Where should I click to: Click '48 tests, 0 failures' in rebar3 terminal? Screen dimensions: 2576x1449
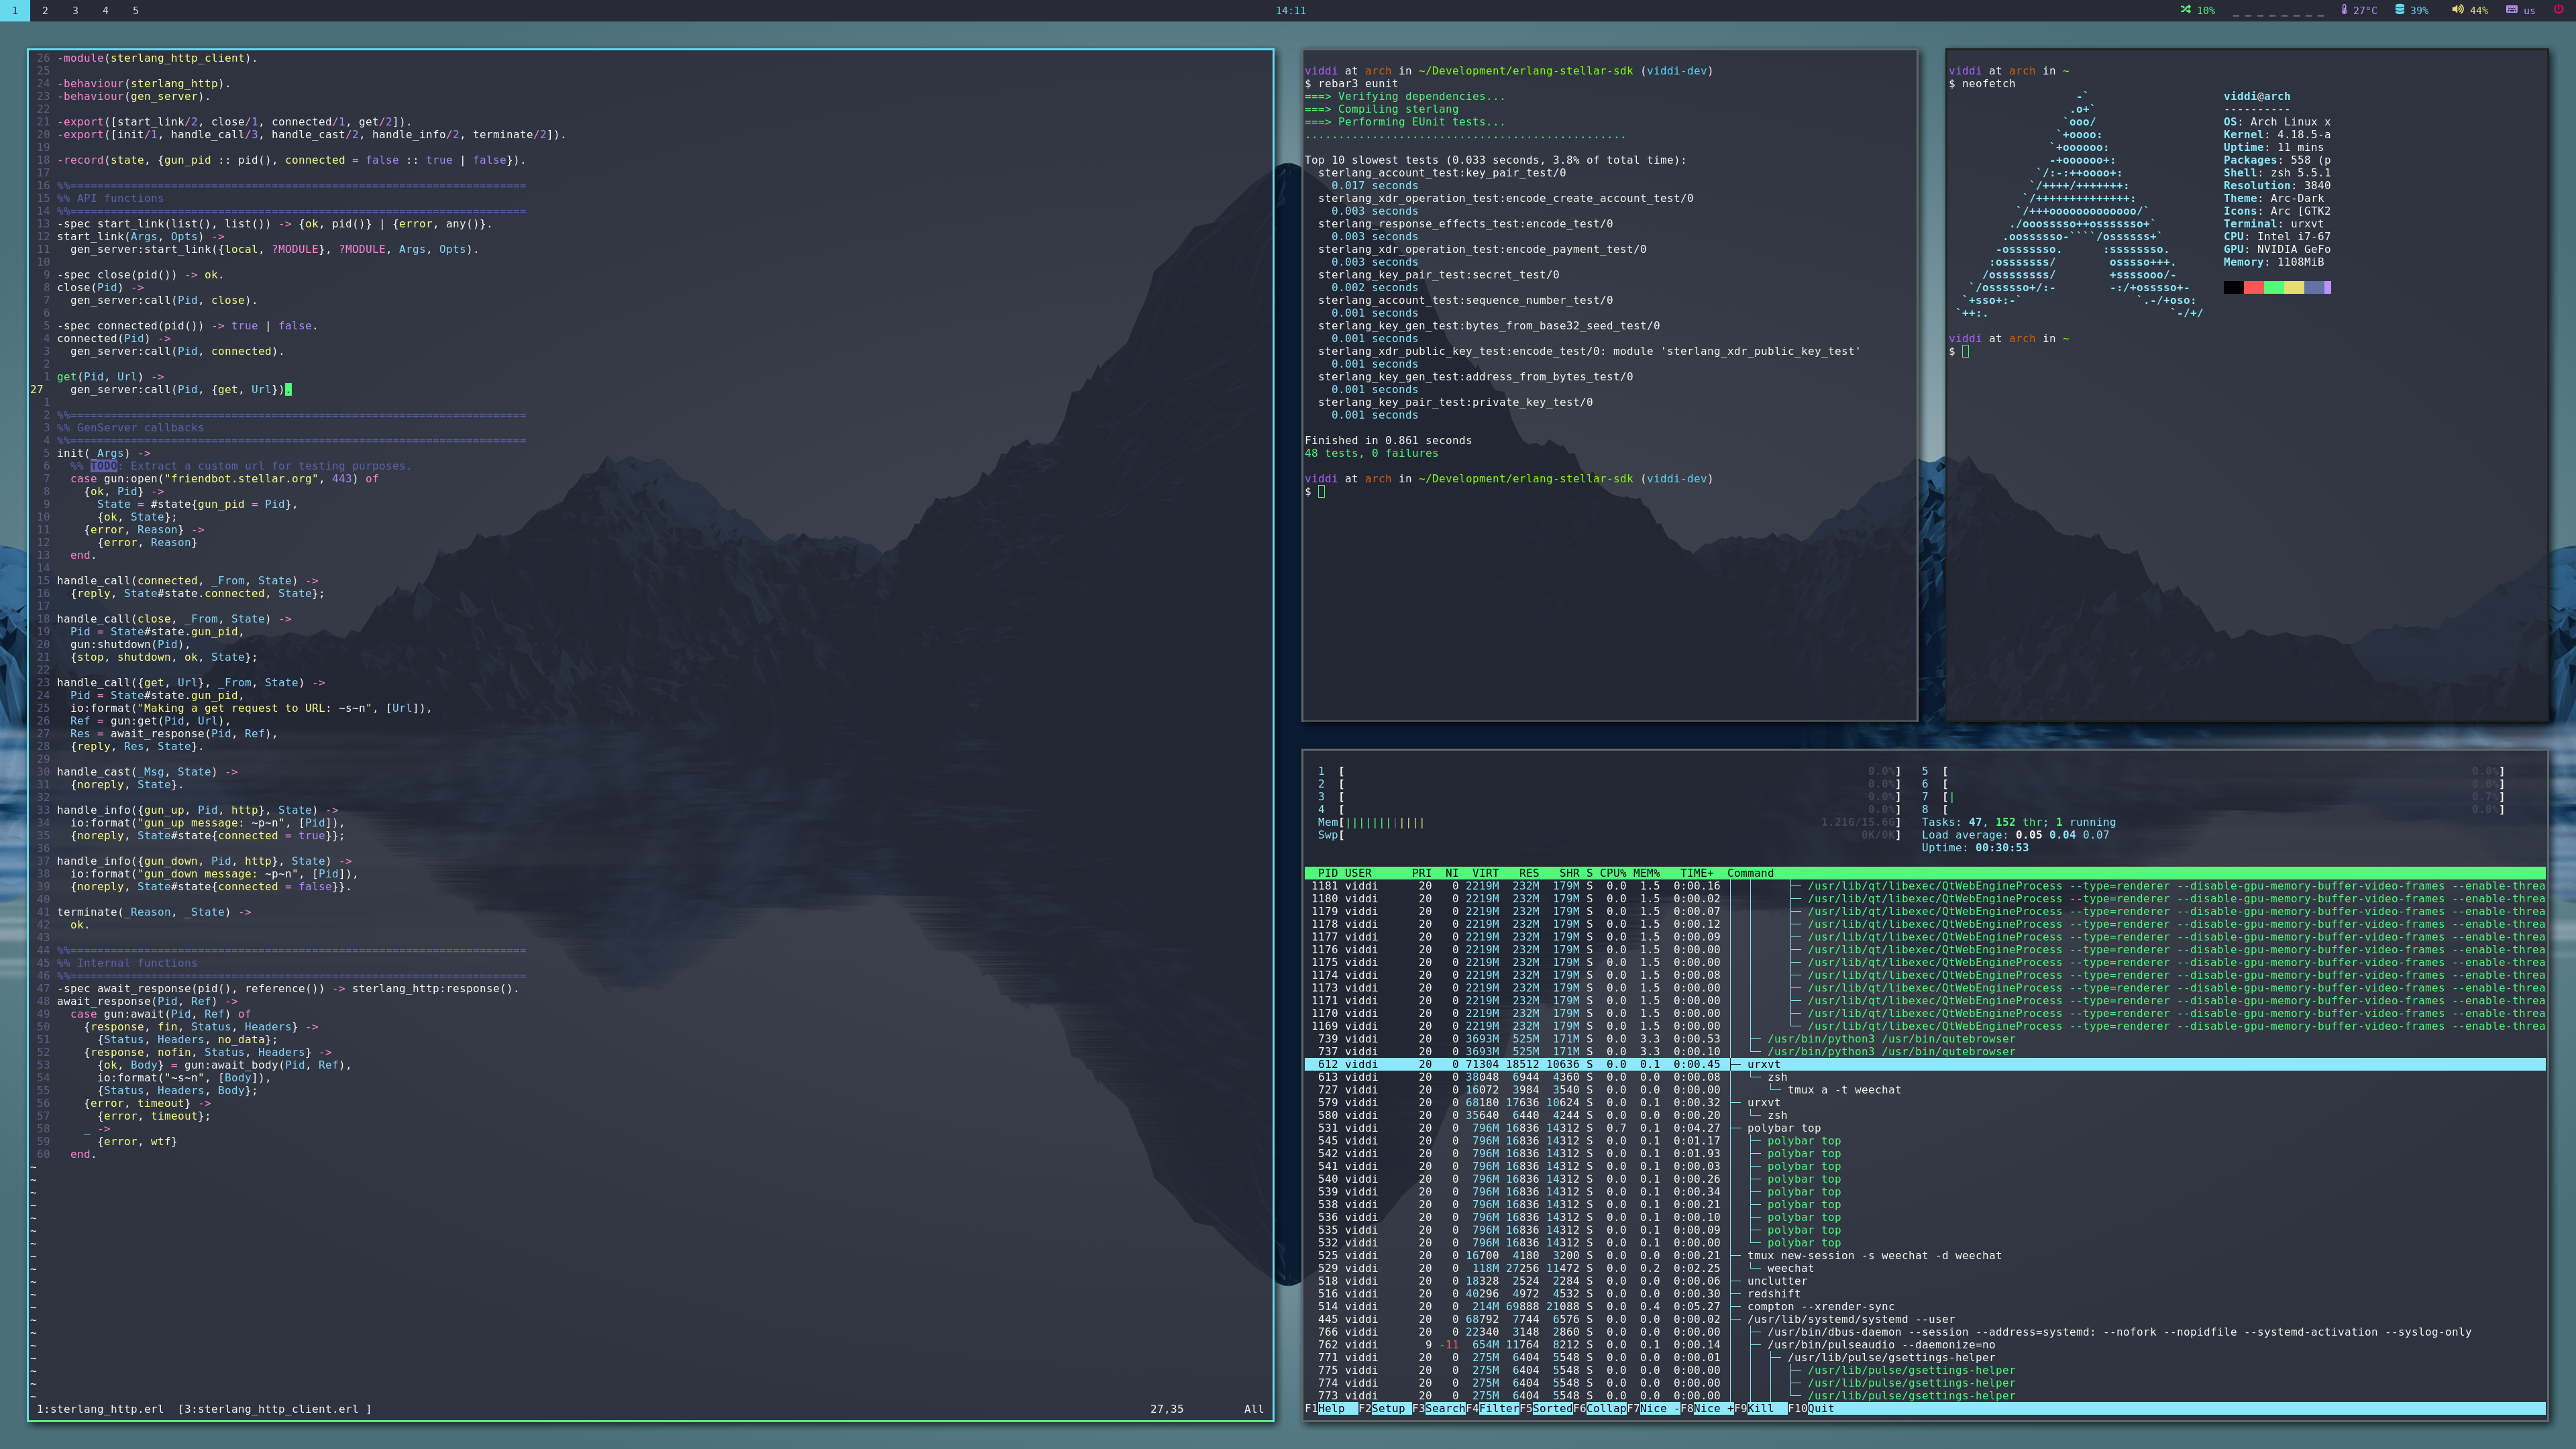(1371, 453)
